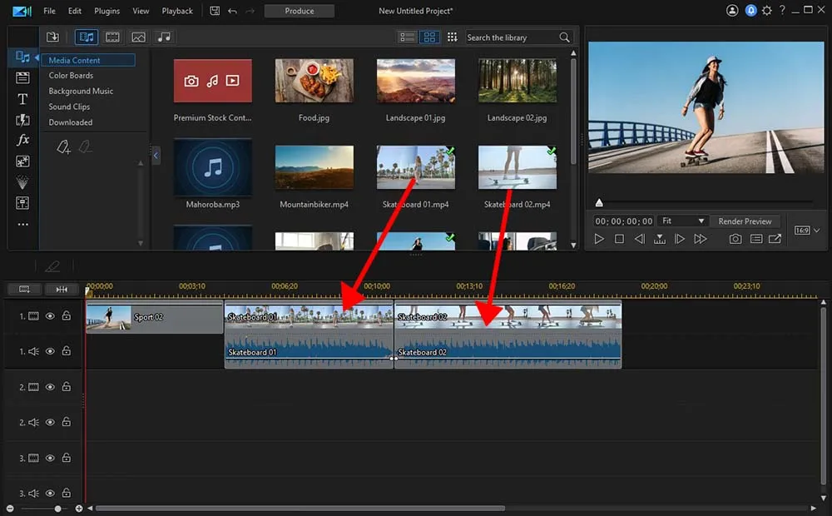Viewport: 832px width, 516px height.
Task: Open the preferences gear icon
Action: coord(766,11)
